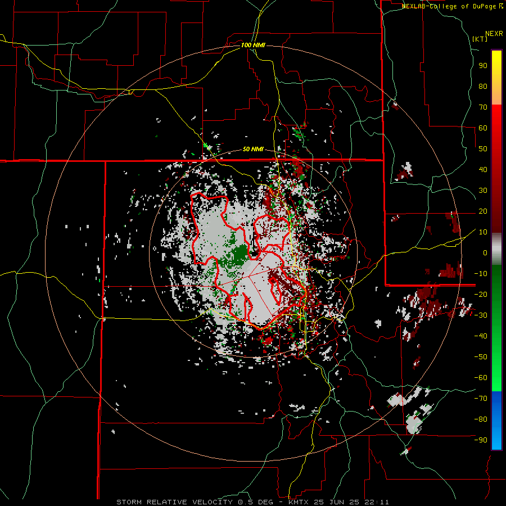506x506 pixels.
Task: Pick the gray zero-velocity segment of the color bar
Action: coord(496,249)
